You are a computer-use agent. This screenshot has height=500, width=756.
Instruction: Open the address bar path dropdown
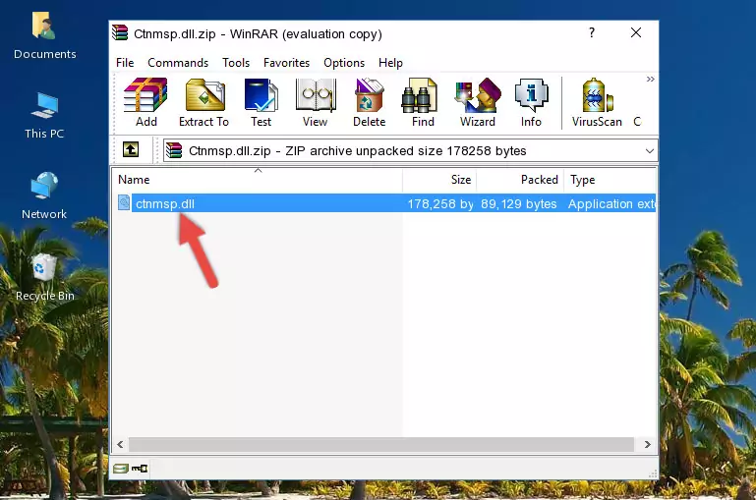tap(650, 150)
